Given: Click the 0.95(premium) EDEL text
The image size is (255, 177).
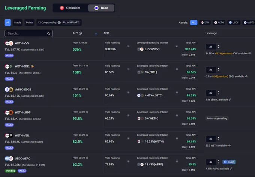Looking at the screenshot, I should pyautogui.click(x=220, y=76).
